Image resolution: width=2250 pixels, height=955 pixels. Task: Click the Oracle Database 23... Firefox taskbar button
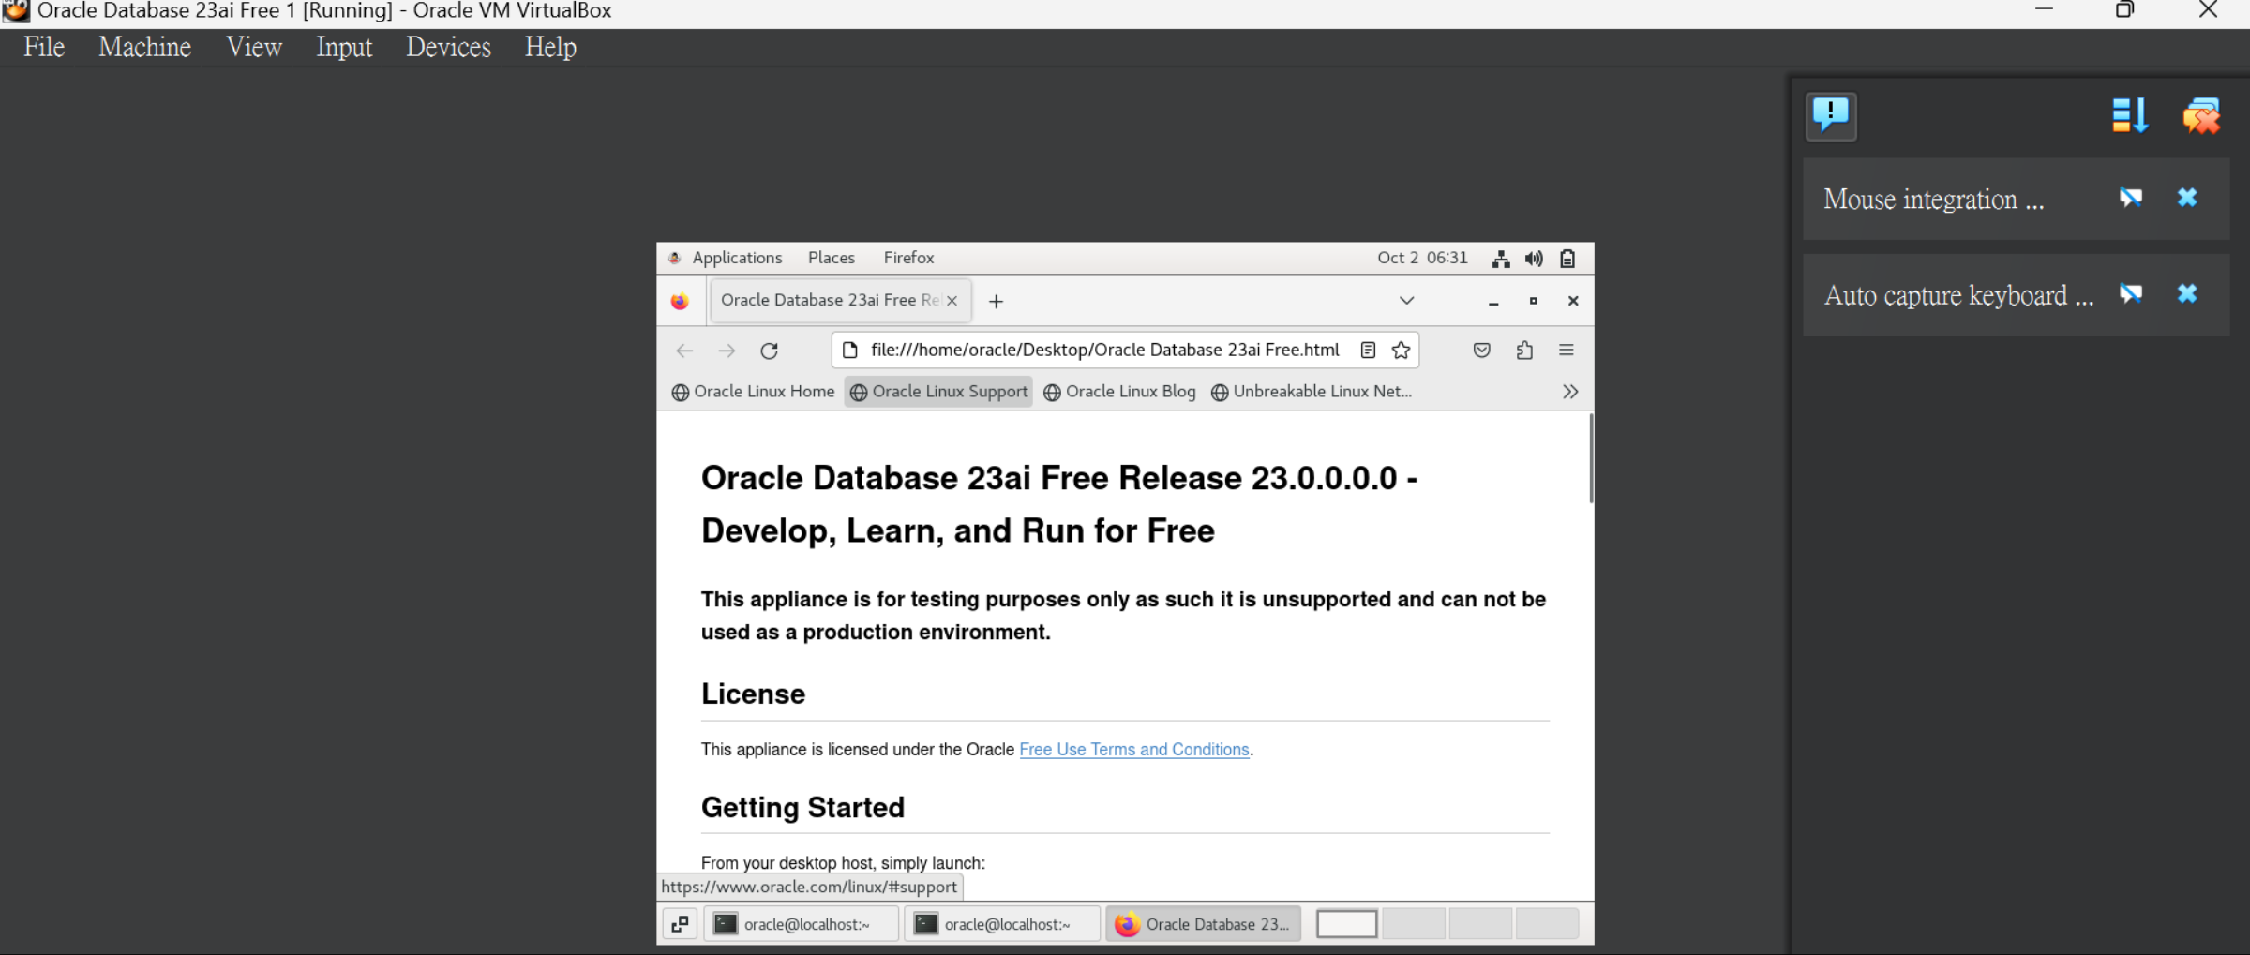point(1204,924)
